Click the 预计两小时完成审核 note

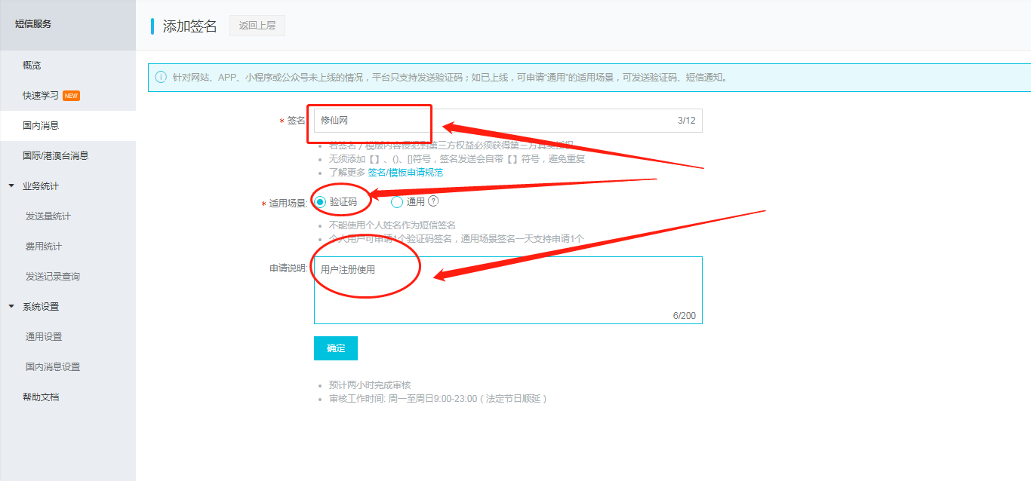370,385
